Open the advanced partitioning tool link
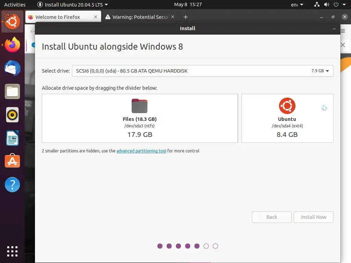This screenshot has height=263, width=351. 141,151
